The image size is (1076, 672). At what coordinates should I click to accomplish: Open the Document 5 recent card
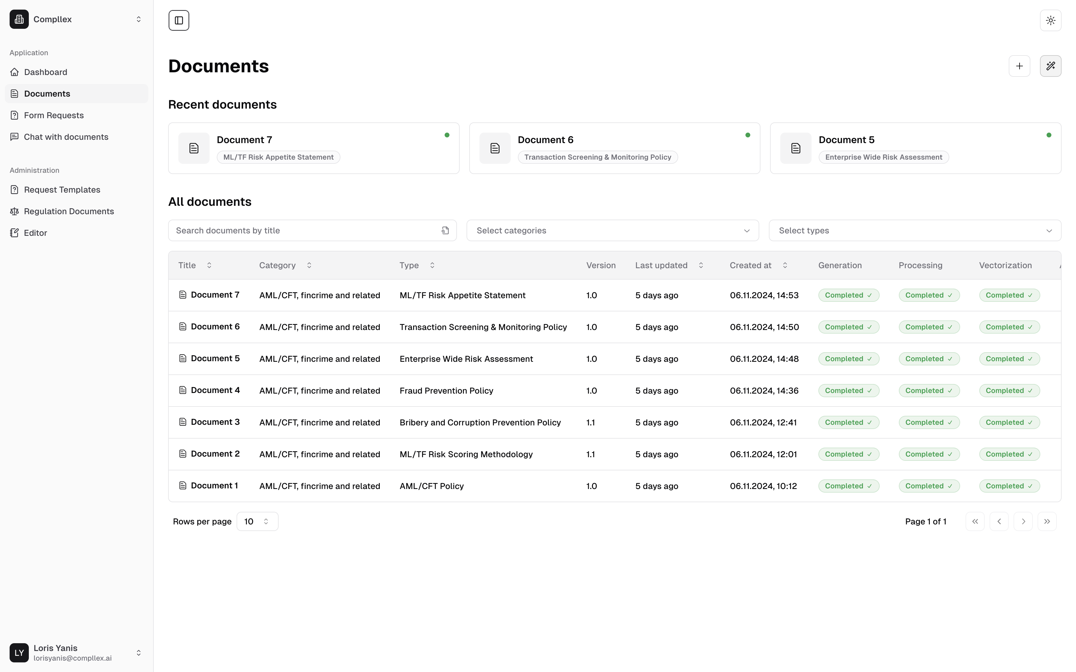915,148
